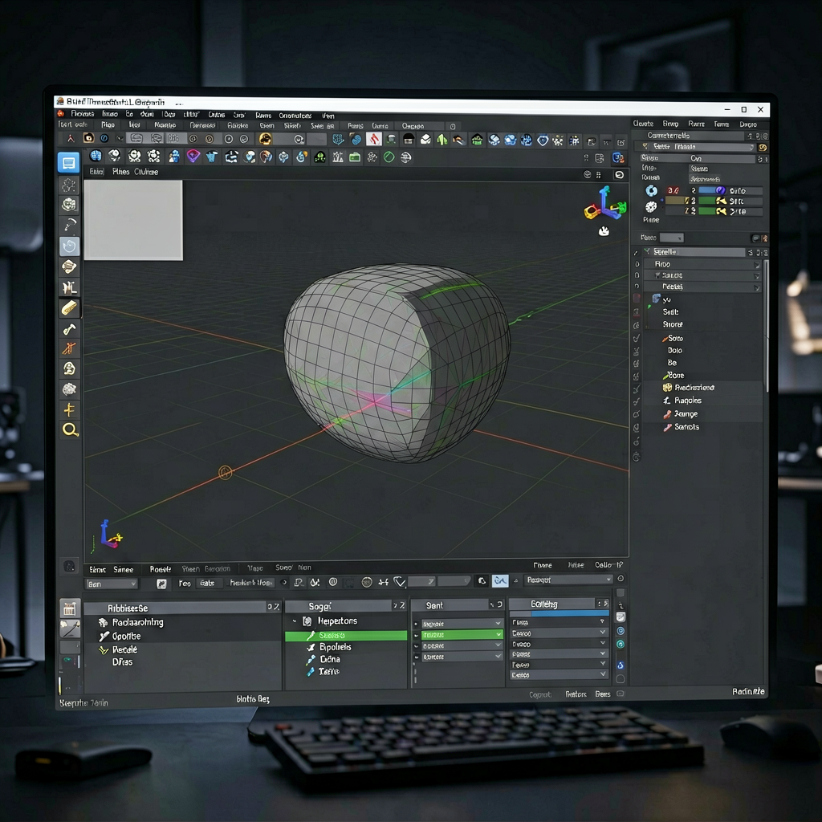Toggle the bullet beside the green Sent row
The image size is (822, 822).
pyautogui.click(x=416, y=635)
